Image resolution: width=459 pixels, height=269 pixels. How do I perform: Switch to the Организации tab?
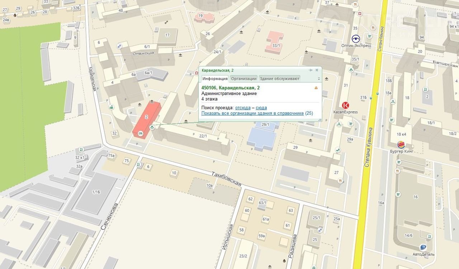click(243, 79)
